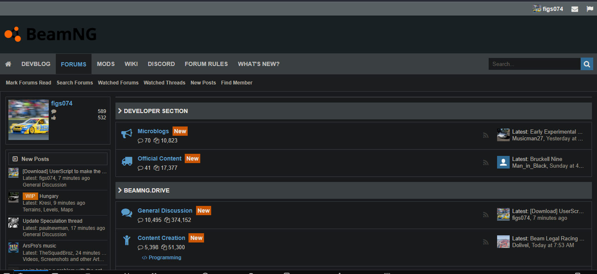The height and width of the screenshot is (274, 597).
Task: Open the WHAT'S NEW? tab
Action: click(259, 64)
